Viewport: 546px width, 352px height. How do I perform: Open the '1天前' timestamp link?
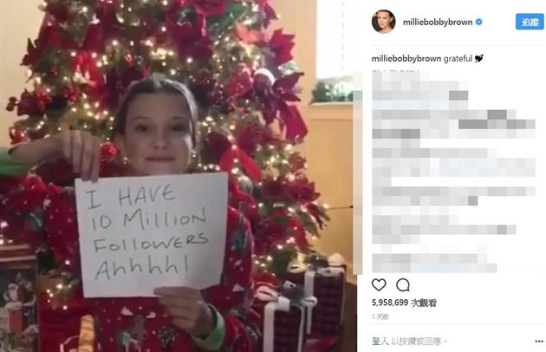(x=380, y=316)
